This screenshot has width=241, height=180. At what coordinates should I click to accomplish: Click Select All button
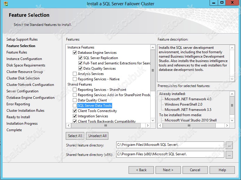point(75,136)
